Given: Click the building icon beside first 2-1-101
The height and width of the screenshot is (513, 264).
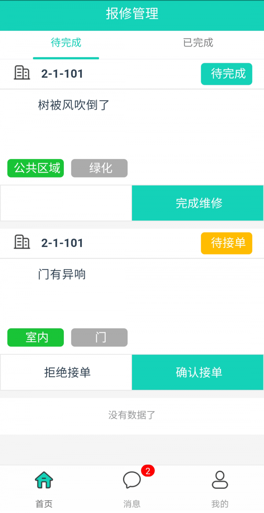Looking at the screenshot, I should 22,73.
